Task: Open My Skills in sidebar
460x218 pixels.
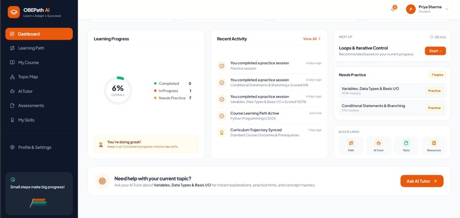Action: (x=39, y=120)
